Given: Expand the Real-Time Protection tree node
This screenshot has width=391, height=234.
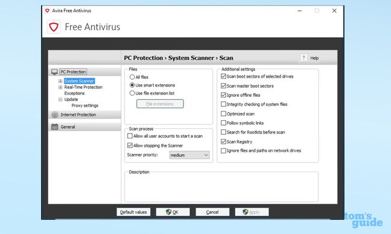Looking at the screenshot, I should coord(60,87).
